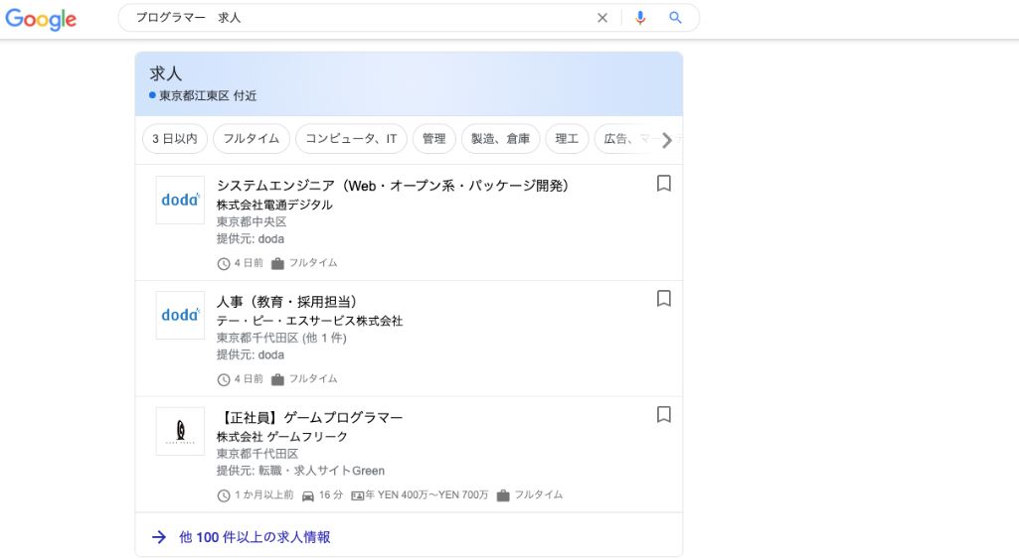The image size is (1019, 559).
Task: Apply the 3日以内 filter chip
Action: 175,139
